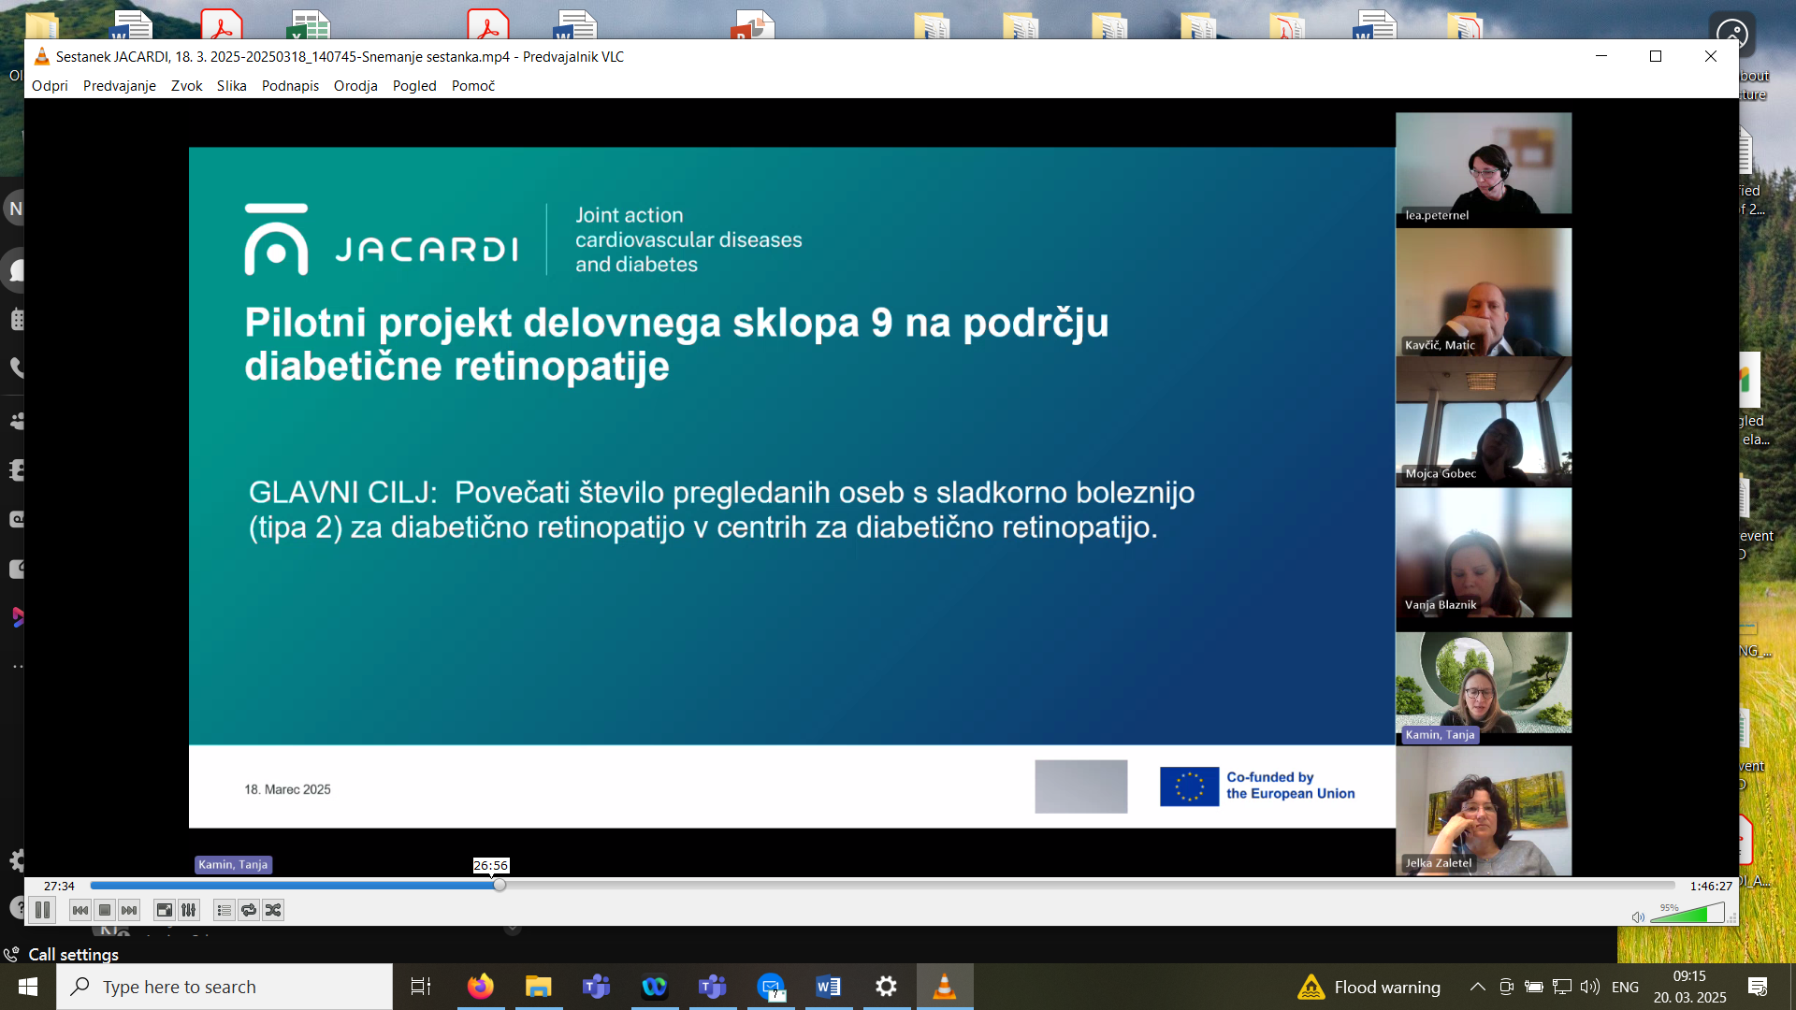Click the Kavčič, Matic video thumbnail
Screen dimensions: 1796x1010
click(1484, 292)
